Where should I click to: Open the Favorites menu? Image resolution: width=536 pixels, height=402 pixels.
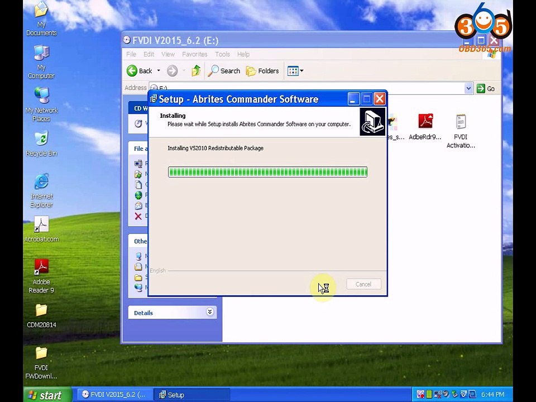pyautogui.click(x=194, y=54)
